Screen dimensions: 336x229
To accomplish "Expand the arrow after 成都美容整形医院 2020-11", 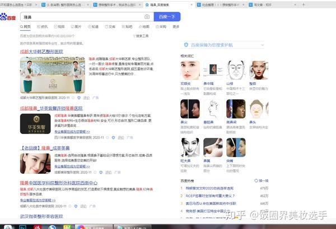I will pos(95,173).
